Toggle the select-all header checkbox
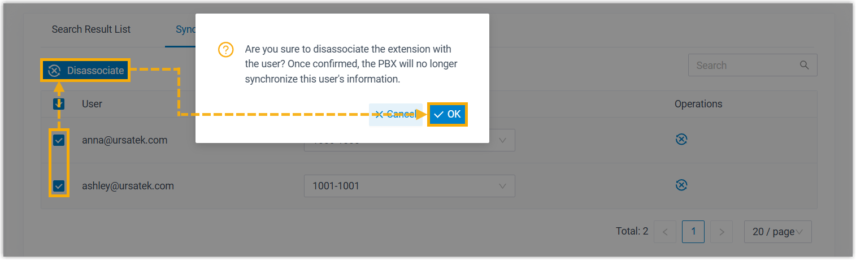856x260 pixels. [x=59, y=104]
